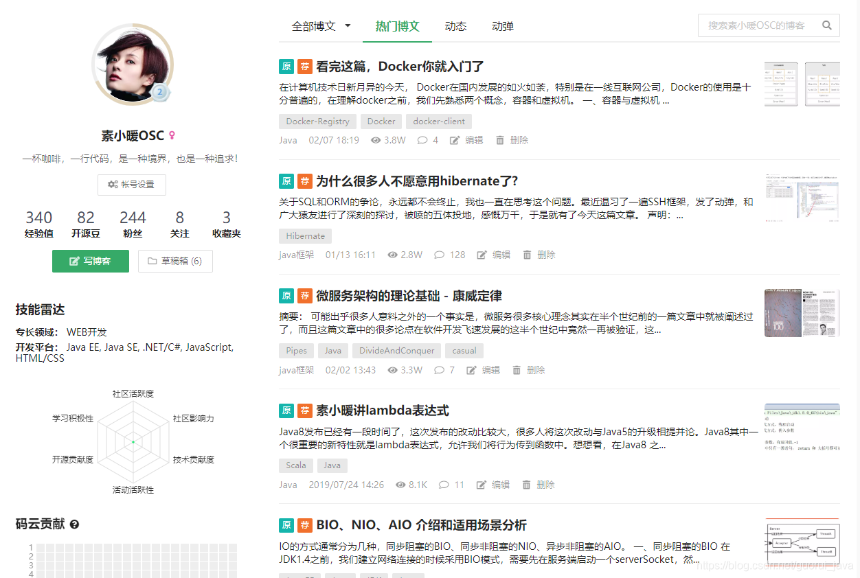Viewport: 860px width, 578px height.
Task: Edit the 康威定律 post
Action: coord(483,370)
